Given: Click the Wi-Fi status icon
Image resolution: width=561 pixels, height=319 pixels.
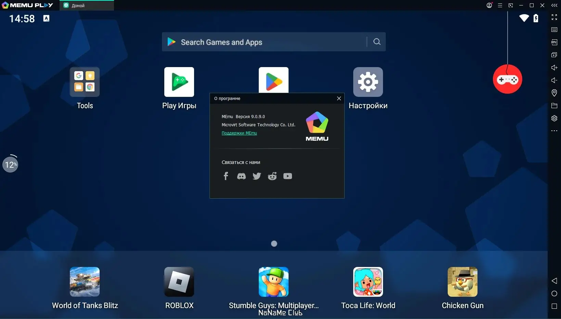Looking at the screenshot, I should coord(524,18).
